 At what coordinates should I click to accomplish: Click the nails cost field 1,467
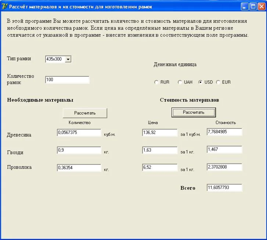(224, 149)
